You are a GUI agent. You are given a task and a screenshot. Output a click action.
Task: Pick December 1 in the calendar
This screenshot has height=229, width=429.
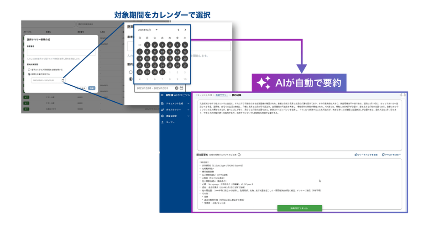(x=147, y=45)
